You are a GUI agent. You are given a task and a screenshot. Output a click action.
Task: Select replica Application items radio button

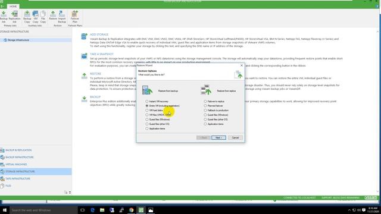pos(205,124)
